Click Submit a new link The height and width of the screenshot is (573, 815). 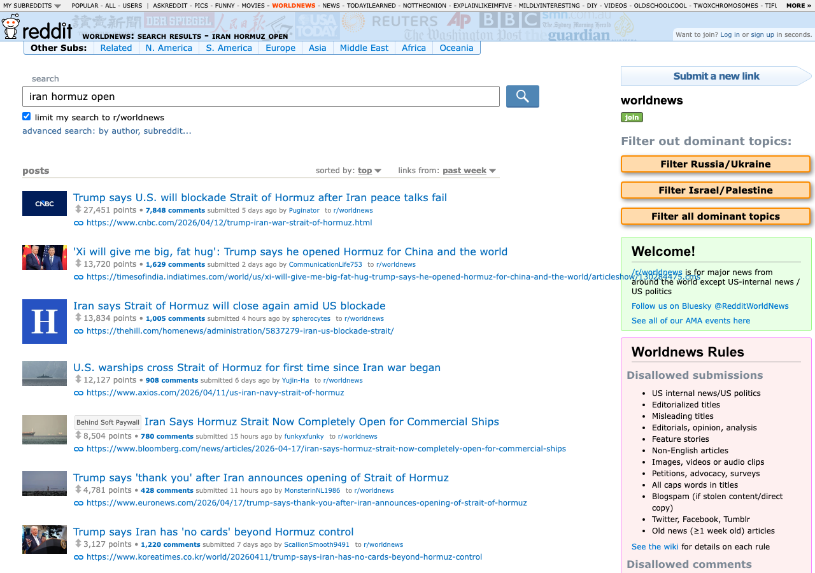(x=716, y=76)
